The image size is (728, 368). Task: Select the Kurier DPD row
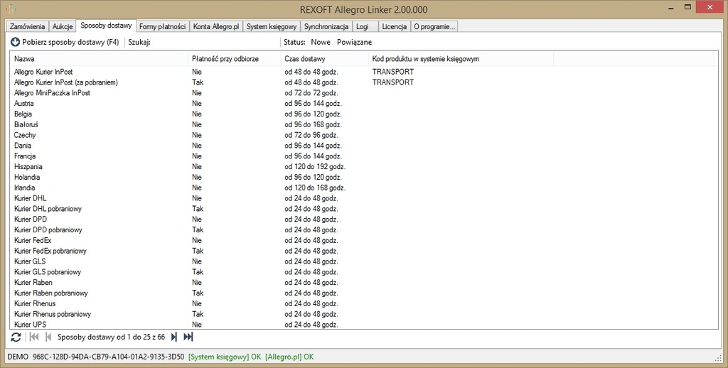coord(364,219)
